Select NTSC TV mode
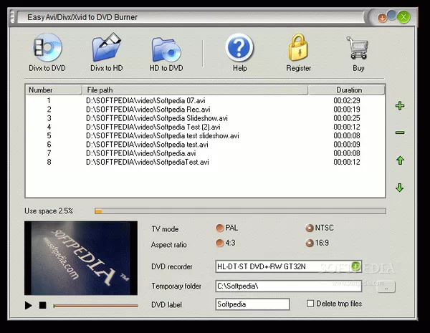Screen dimensions: 430x333 click(x=310, y=228)
